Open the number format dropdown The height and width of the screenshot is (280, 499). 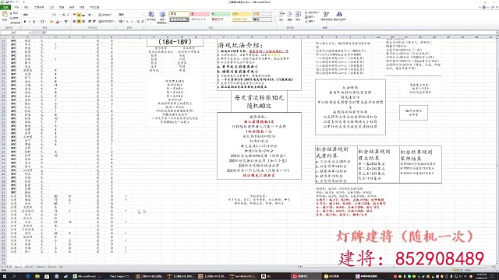click(143, 15)
